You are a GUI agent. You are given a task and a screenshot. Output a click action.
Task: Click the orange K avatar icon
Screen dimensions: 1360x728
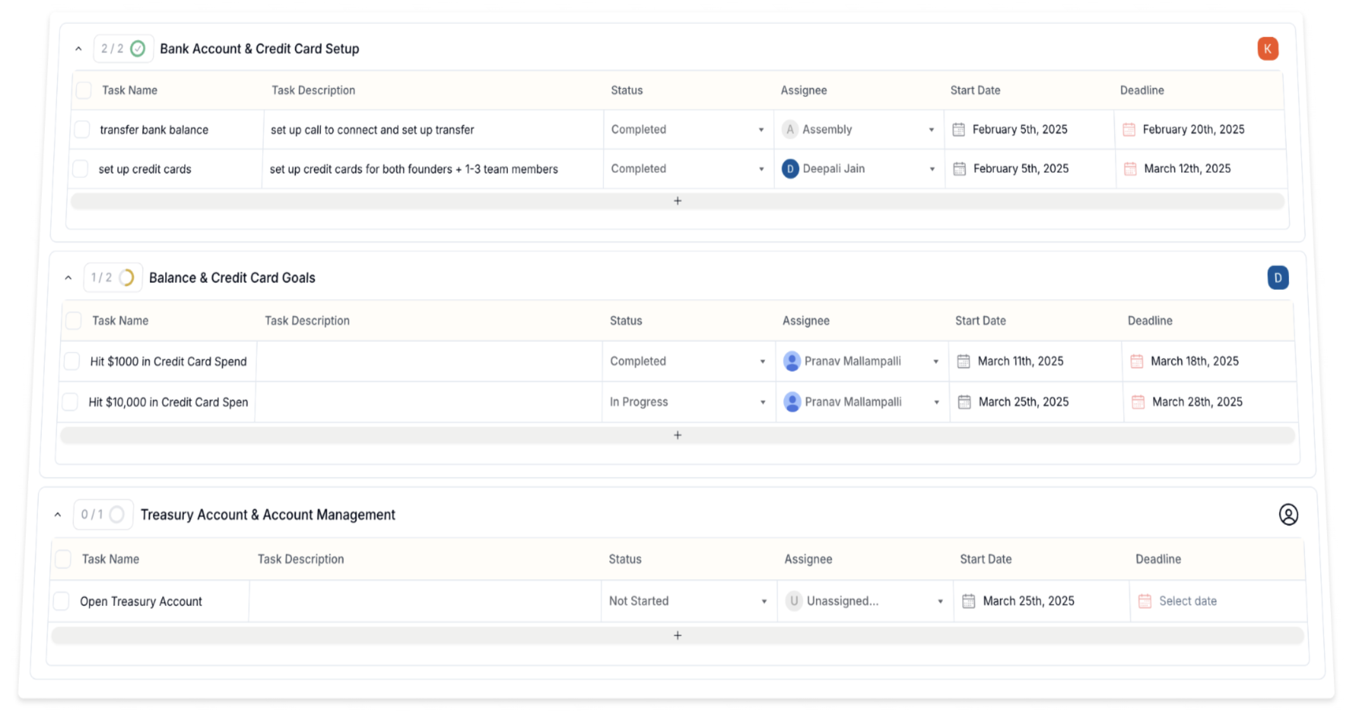pos(1268,49)
